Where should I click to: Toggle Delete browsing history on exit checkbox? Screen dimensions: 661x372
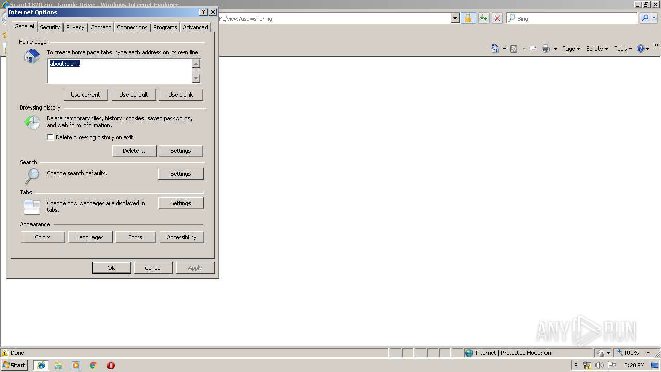pos(50,137)
